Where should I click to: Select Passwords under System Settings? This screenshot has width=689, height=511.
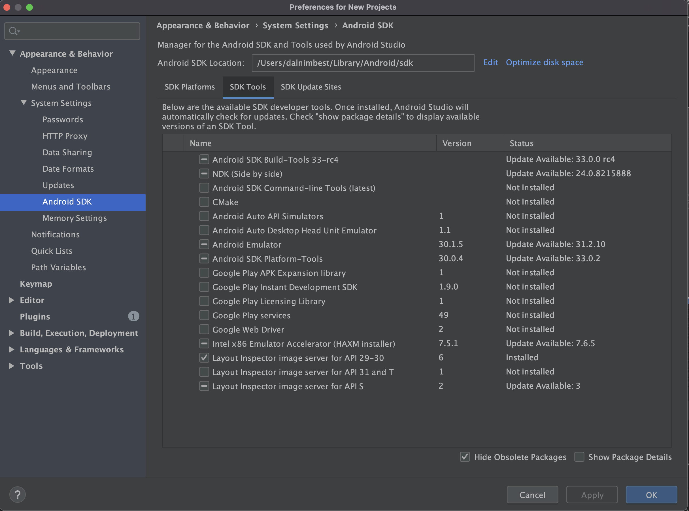[63, 120]
